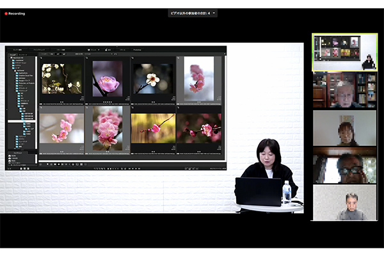Click the star rating under first thumbnail
The width and height of the screenshot is (384, 256).
pos(62,101)
